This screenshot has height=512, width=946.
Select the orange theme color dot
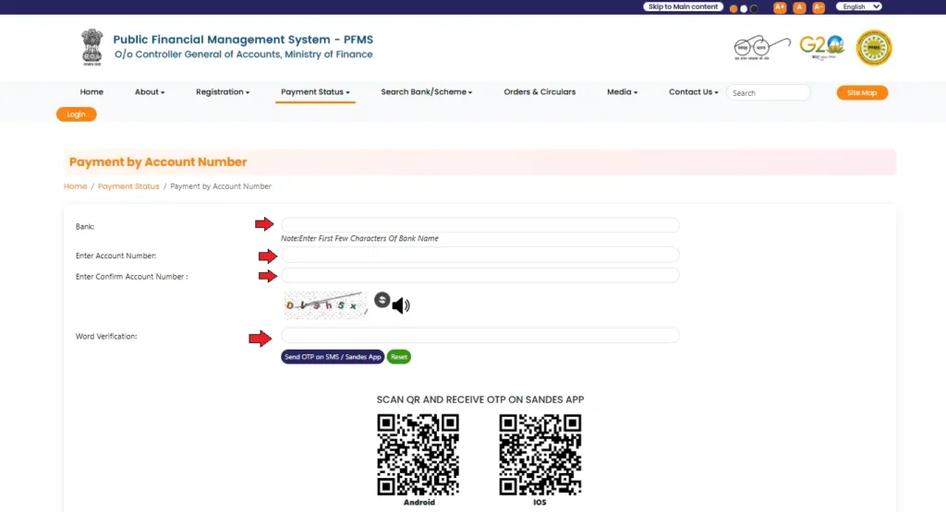(734, 8)
